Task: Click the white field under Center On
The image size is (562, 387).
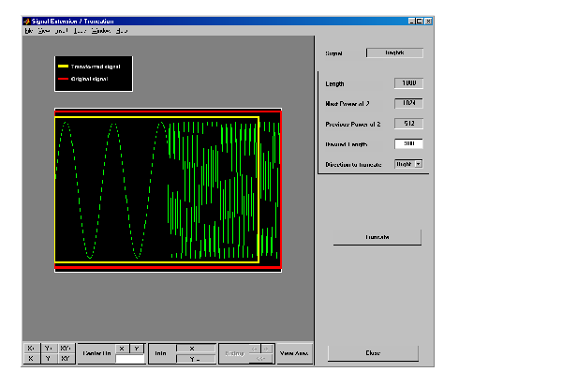Action: tap(130, 359)
